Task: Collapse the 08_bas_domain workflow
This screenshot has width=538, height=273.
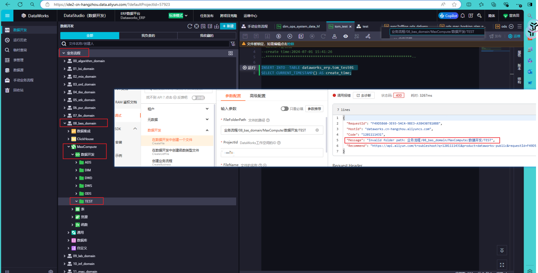Action: point(64,123)
